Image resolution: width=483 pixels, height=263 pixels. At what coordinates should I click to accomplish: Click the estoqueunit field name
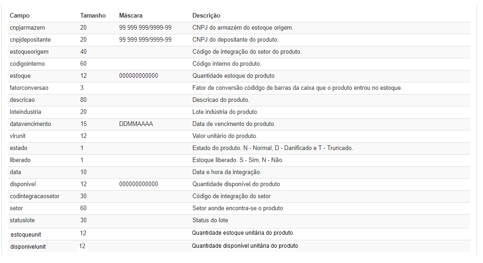[x=26, y=235]
